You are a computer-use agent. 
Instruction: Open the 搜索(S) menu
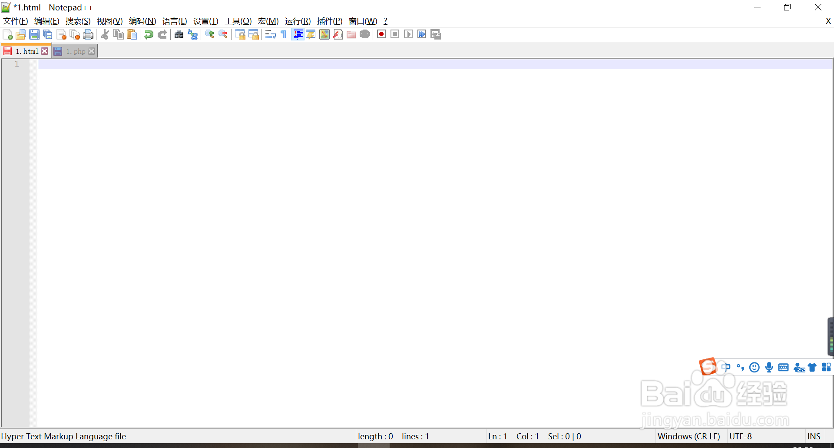coord(78,21)
